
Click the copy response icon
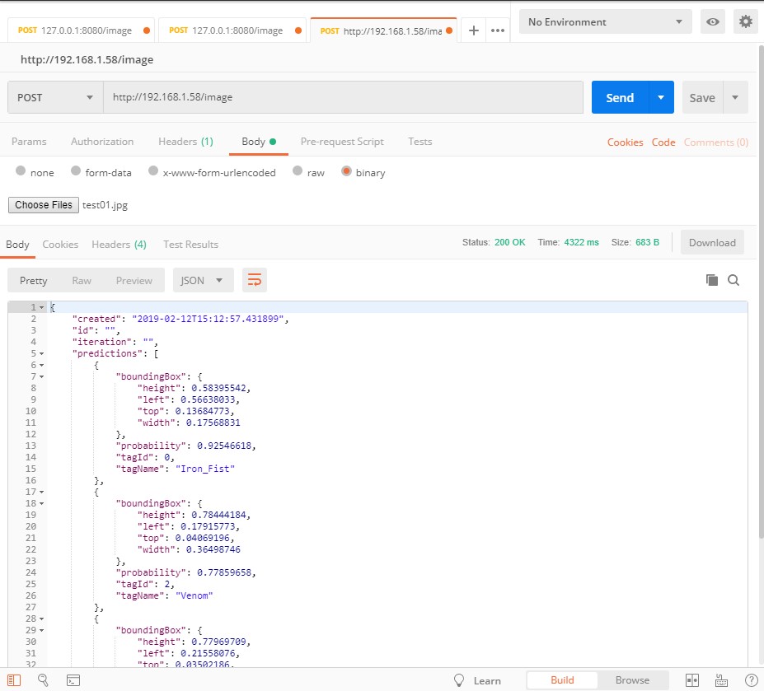[710, 280]
